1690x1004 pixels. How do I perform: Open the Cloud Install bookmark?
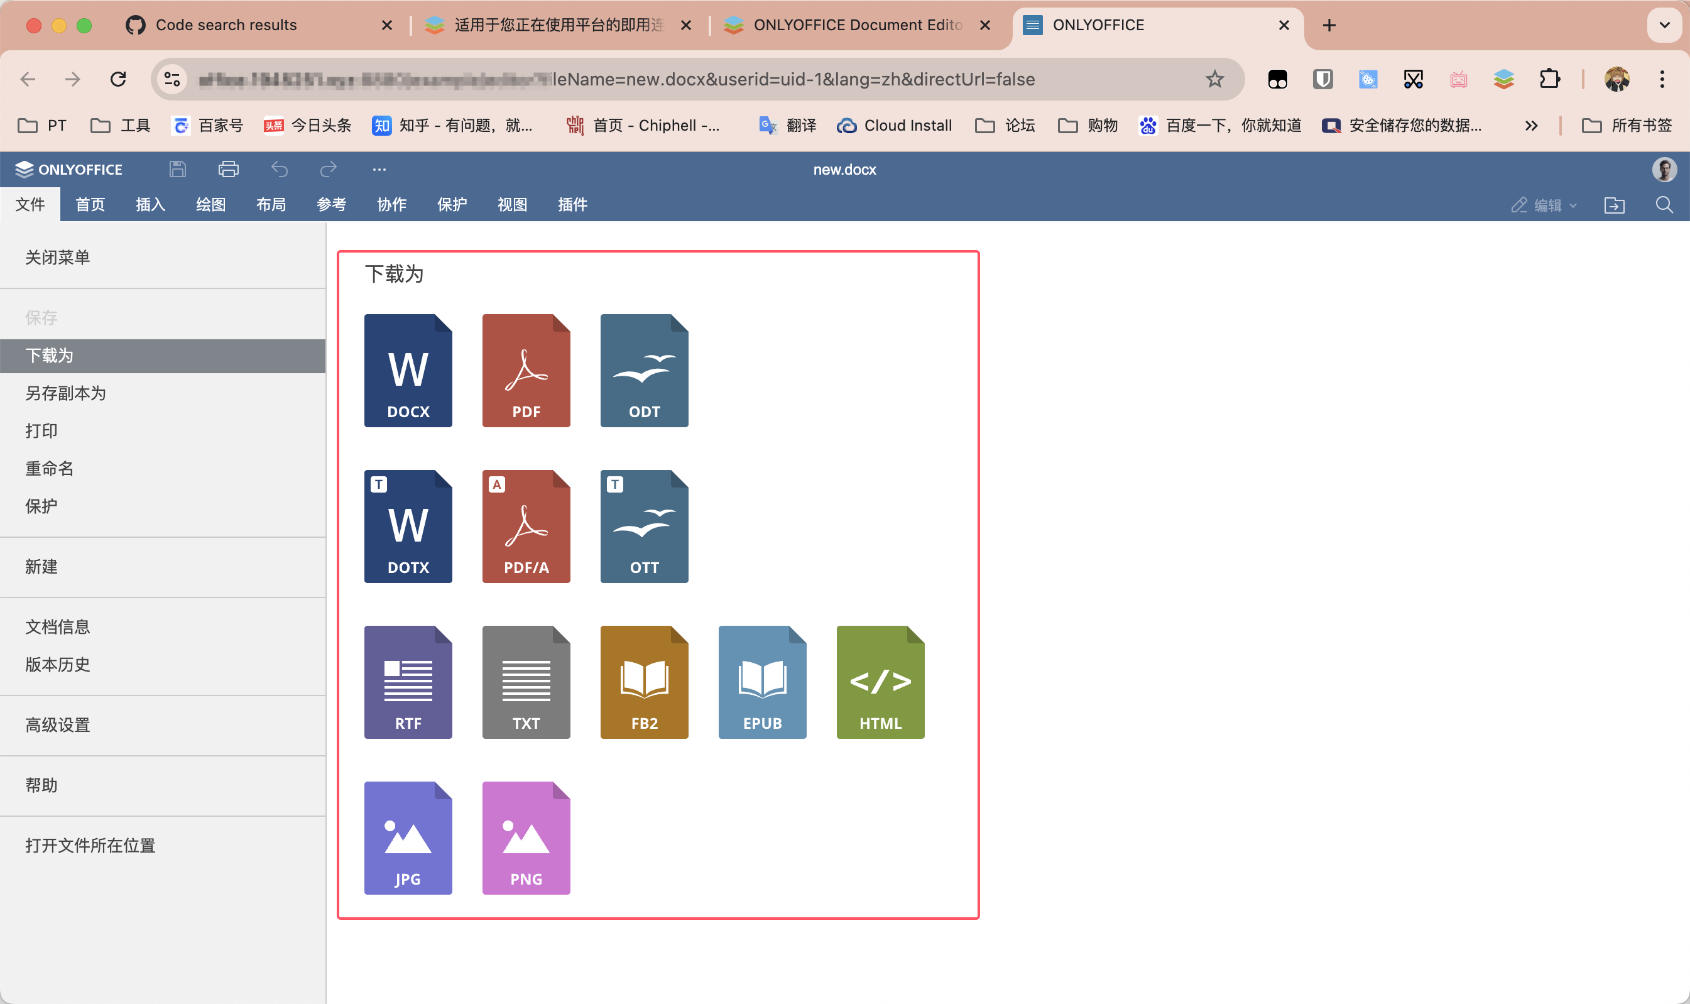click(x=894, y=125)
